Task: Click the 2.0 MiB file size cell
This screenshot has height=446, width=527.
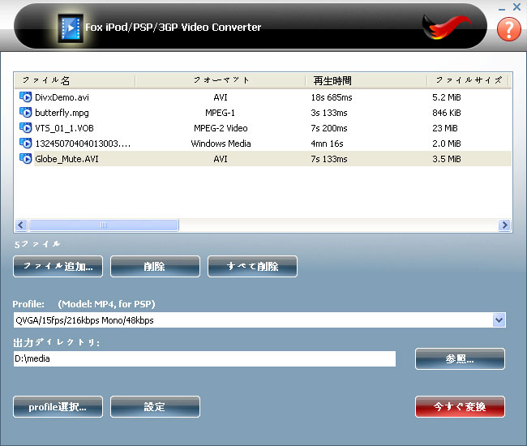Action: (x=447, y=144)
